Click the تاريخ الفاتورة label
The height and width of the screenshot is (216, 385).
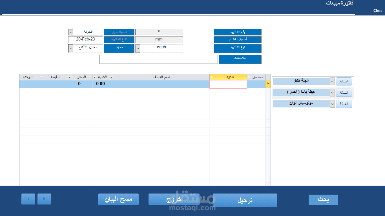(x=119, y=40)
